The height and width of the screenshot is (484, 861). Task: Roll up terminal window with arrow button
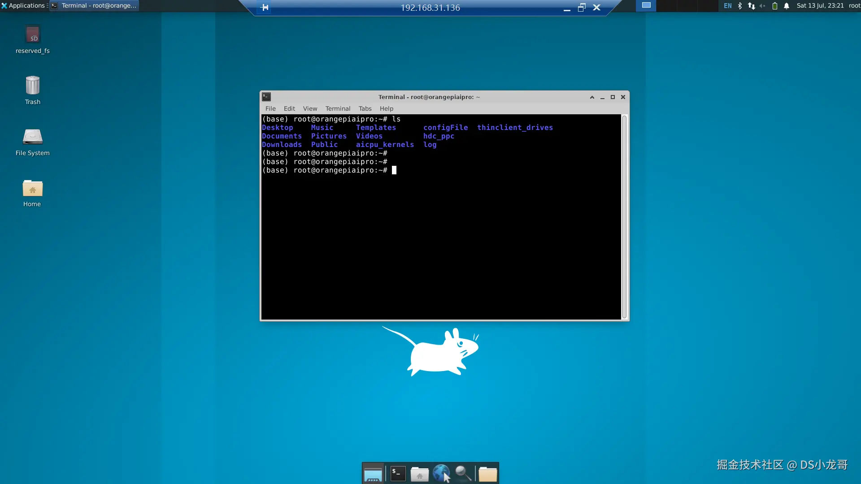click(x=592, y=97)
